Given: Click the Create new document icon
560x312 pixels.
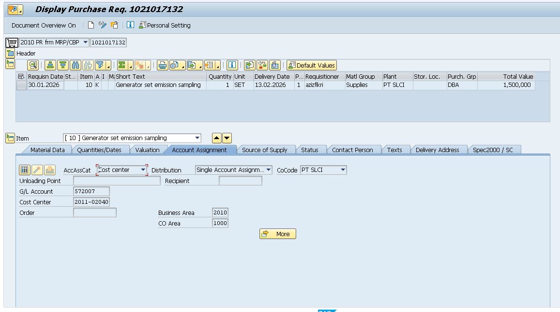Looking at the screenshot, I should coord(91,25).
